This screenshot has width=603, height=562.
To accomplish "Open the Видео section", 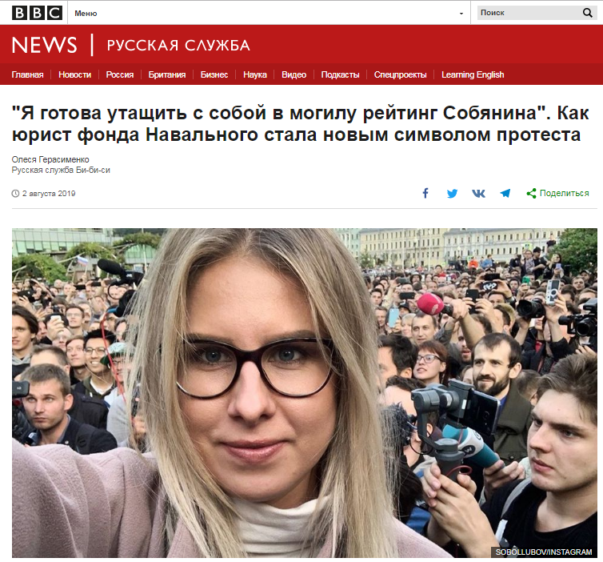I will (x=294, y=74).
